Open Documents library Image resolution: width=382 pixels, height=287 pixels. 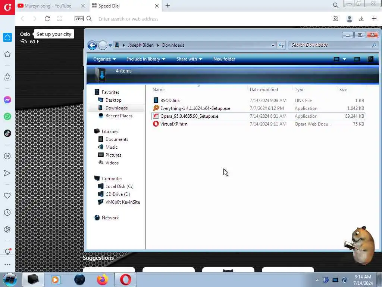click(x=117, y=139)
